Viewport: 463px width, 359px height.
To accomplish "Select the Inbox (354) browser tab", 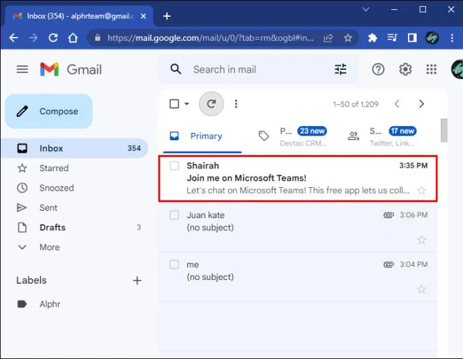I will pyautogui.click(x=79, y=16).
